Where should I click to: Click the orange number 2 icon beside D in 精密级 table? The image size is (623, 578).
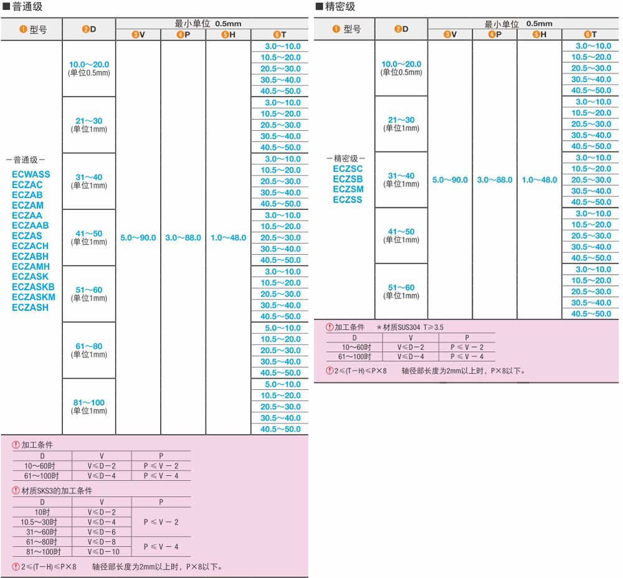click(397, 29)
